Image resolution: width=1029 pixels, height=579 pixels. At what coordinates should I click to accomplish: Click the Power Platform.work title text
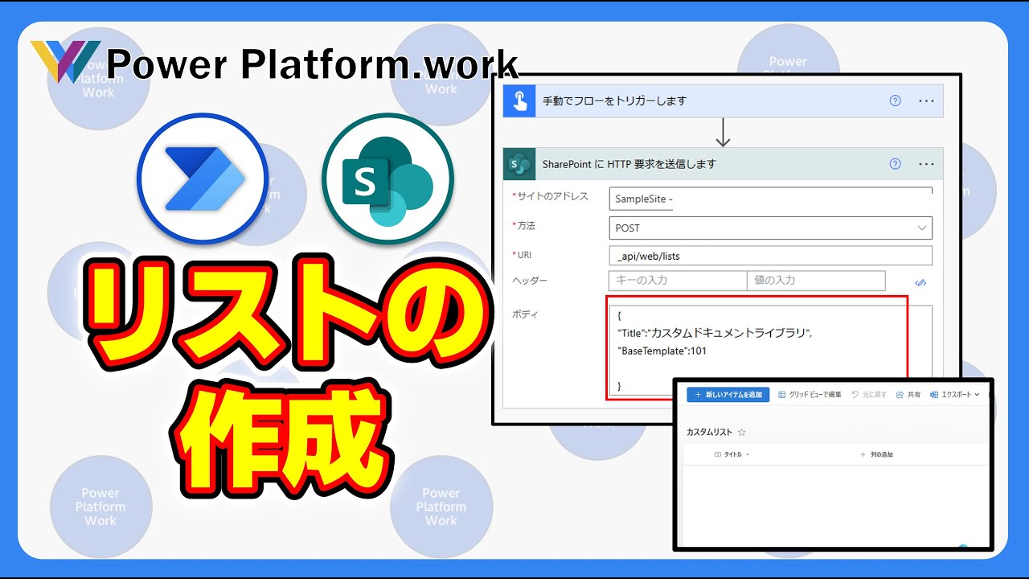pos(311,64)
